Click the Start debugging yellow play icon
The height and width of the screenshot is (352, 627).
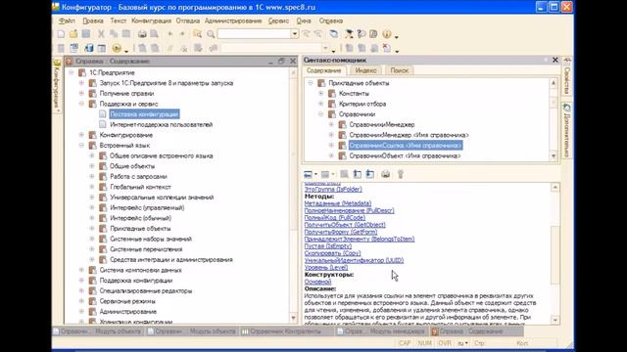[117, 49]
